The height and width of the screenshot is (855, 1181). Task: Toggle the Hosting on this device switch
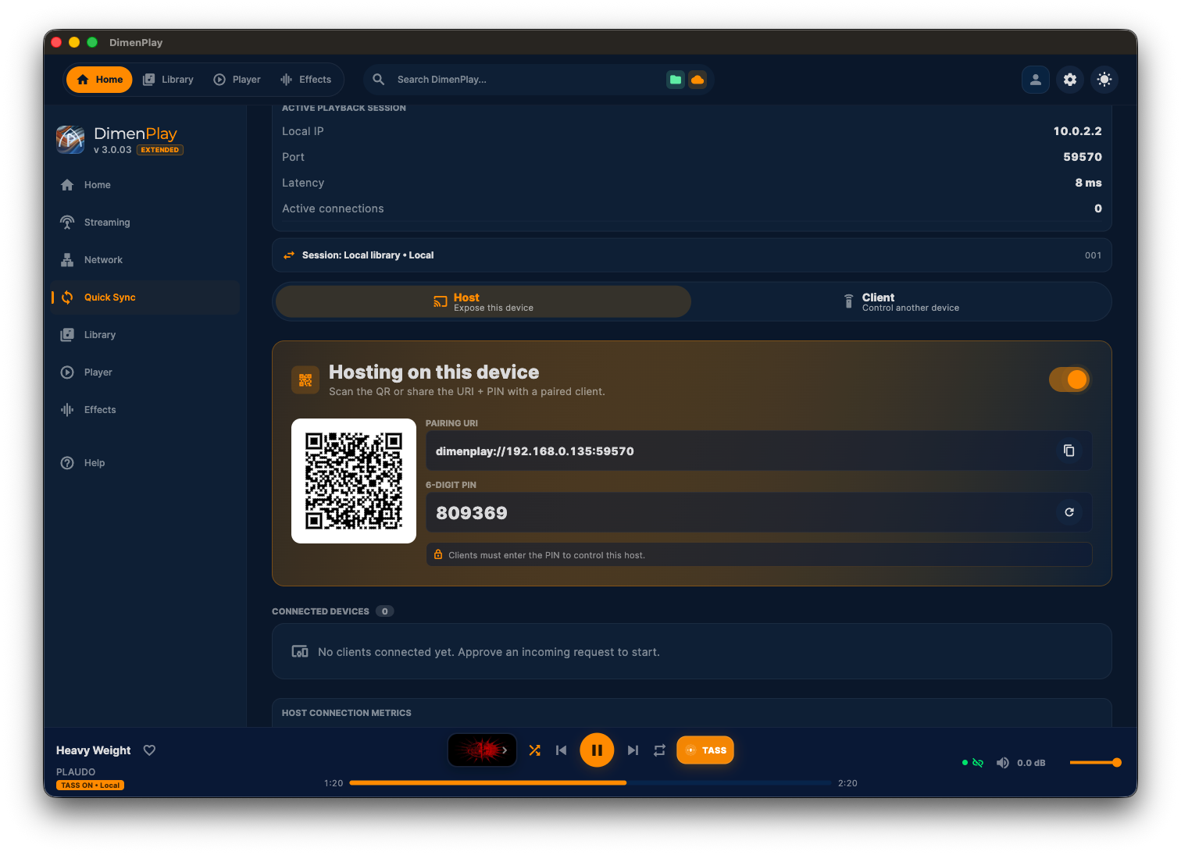pos(1069,379)
